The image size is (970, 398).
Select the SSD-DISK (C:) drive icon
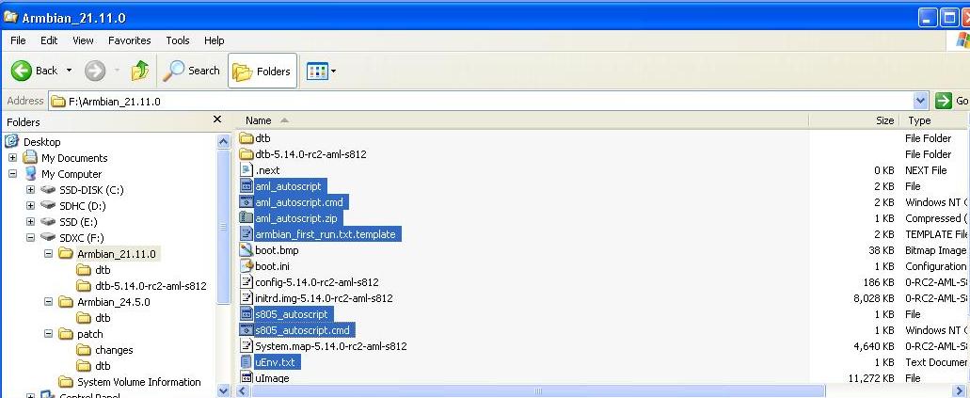(48, 189)
